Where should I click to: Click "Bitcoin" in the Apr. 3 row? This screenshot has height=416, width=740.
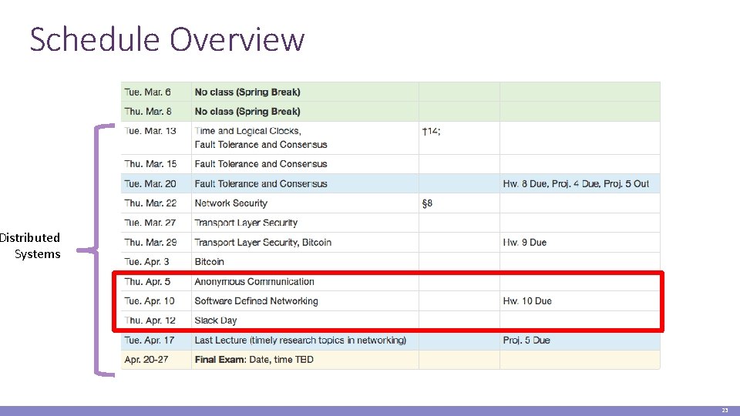click(x=209, y=261)
